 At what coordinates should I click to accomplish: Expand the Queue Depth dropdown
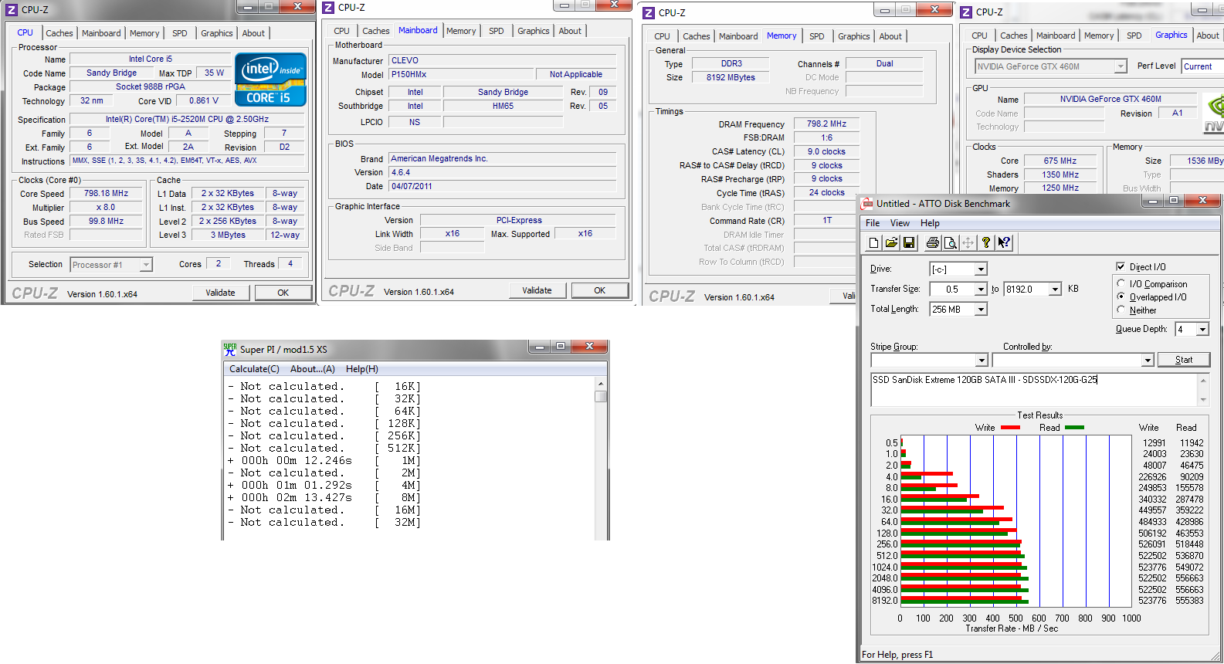[x=1202, y=330]
